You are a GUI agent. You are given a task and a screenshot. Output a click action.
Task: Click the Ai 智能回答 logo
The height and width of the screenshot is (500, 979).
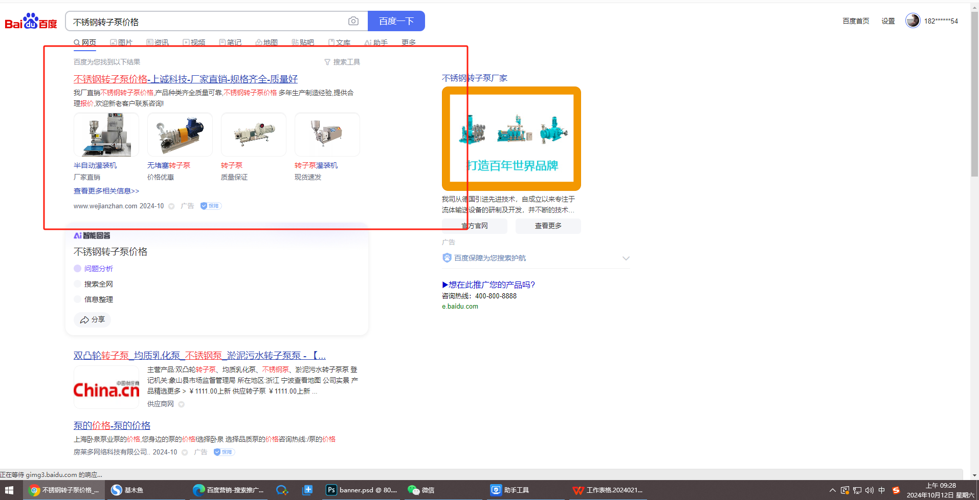(x=92, y=235)
